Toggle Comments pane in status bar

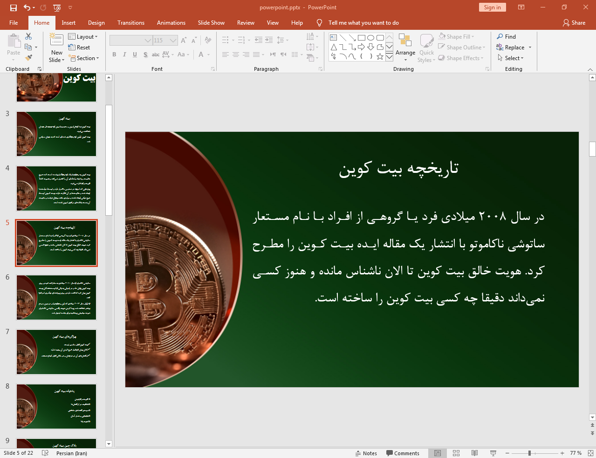coord(403,453)
